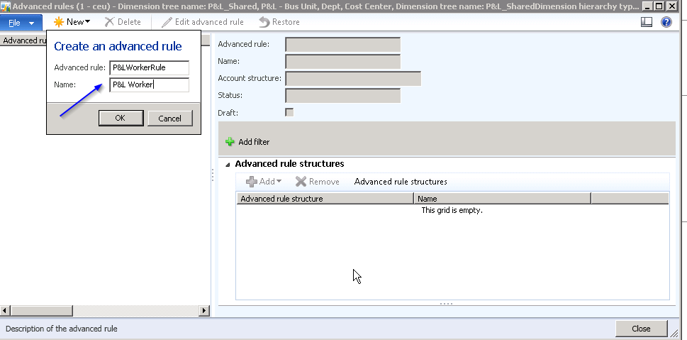Open the File menu dropdown
Image resolution: width=687 pixels, height=340 pixels.
[22, 23]
